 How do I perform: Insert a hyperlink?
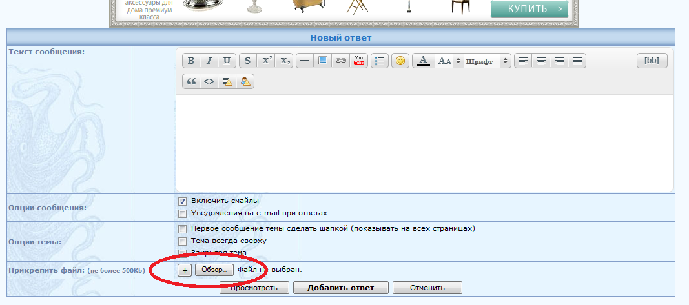click(341, 61)
